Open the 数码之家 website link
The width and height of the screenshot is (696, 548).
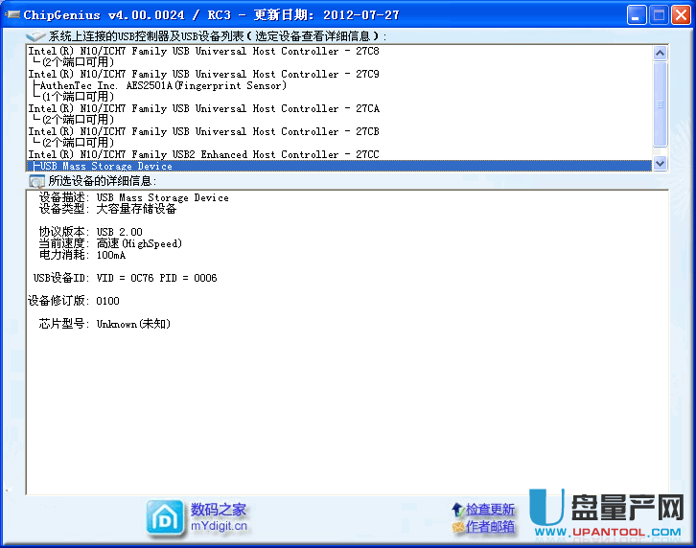point(219,510)
